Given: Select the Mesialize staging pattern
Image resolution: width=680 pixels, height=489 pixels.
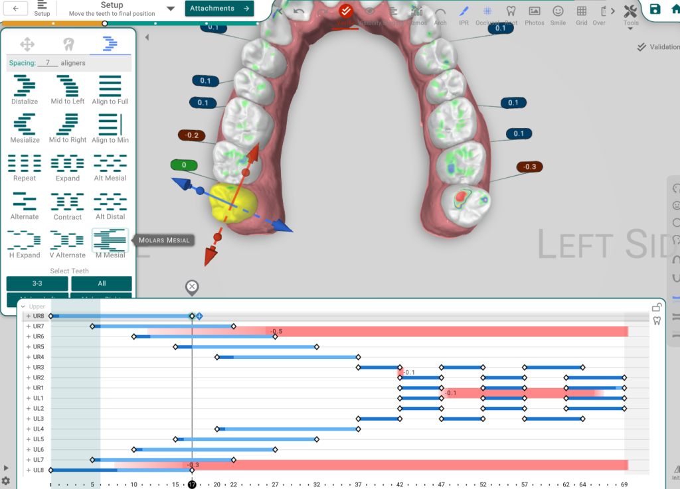Looking at the screenshot, I should [x=25, y=128].
